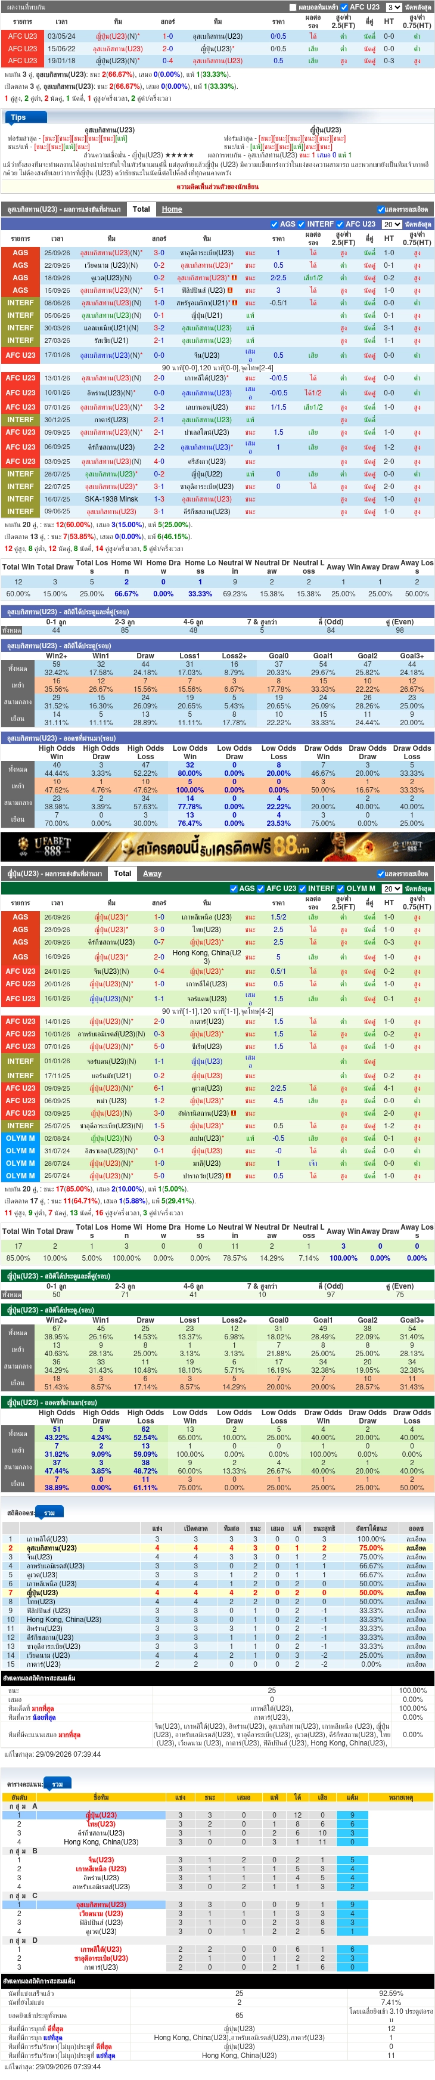Click the 92.59% value in combined statistics
The image size is (435, 2080).
391,1993
